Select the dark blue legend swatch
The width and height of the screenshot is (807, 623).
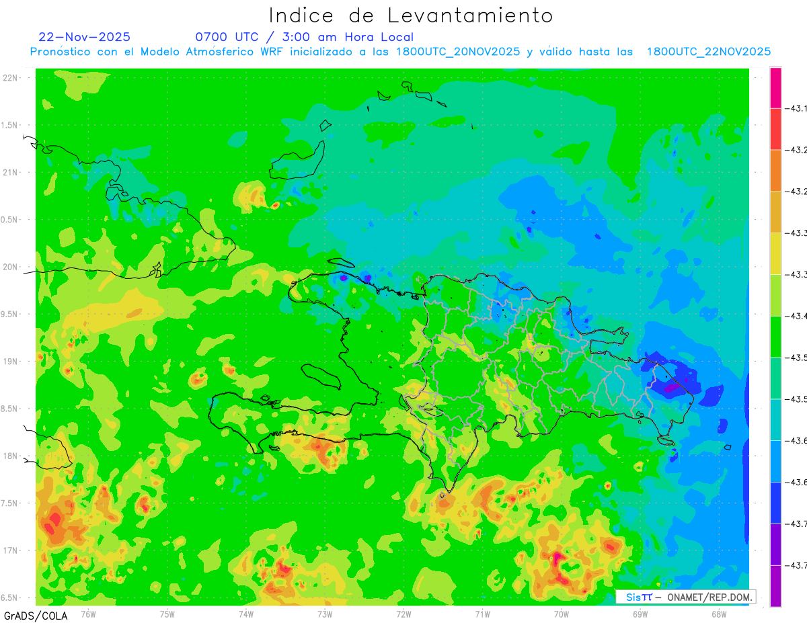point(775,503)
